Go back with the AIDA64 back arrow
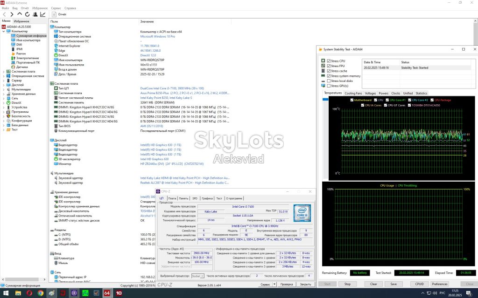This screenshot has height=298, width=478. pyautogui.click(x=4, y=14)
